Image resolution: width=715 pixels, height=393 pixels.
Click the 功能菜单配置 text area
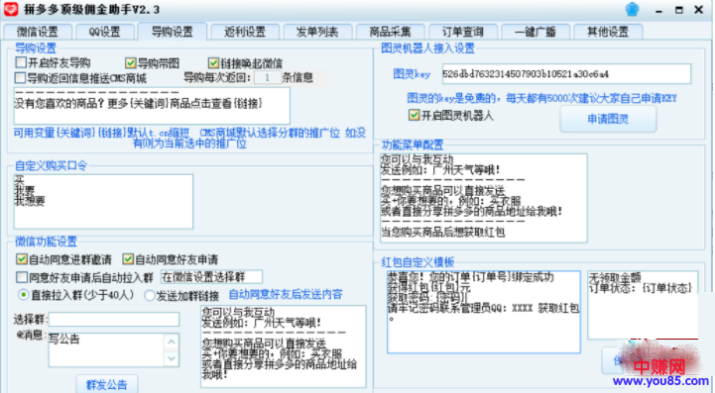click(484, 198)
